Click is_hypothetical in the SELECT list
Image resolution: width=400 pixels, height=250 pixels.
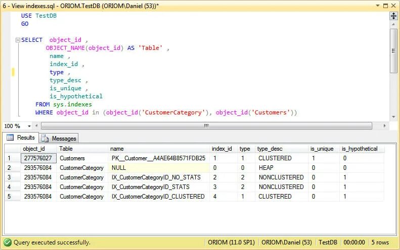tap(76, 96)
